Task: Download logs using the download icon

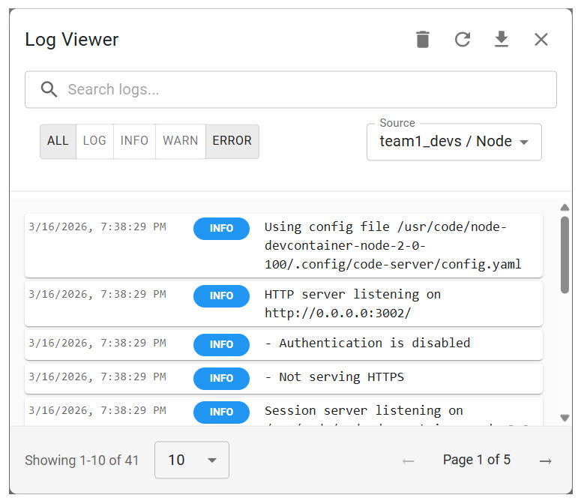Action: click(x=502, y=40)
